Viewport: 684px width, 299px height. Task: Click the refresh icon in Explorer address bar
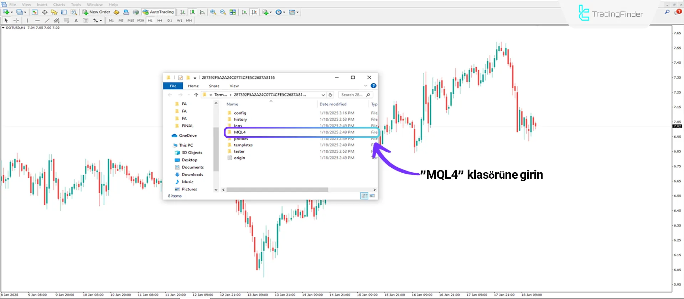(330, 95)
